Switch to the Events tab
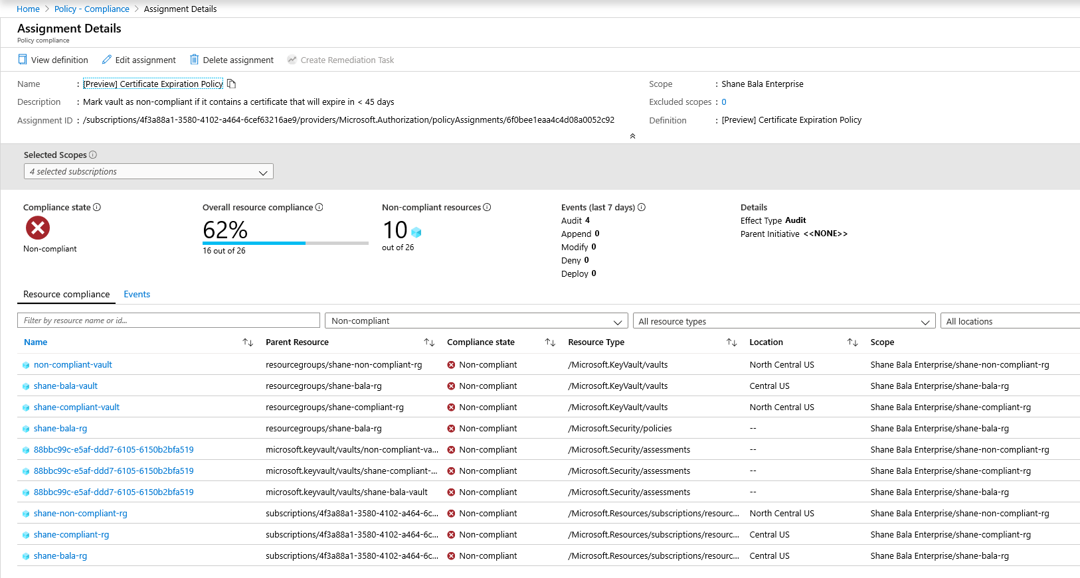Screen dimensions: 1080x578 (x=137, y=294)
